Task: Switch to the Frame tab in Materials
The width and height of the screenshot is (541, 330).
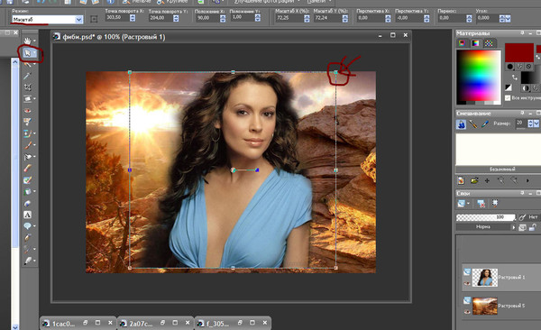Action: [462, 43]
